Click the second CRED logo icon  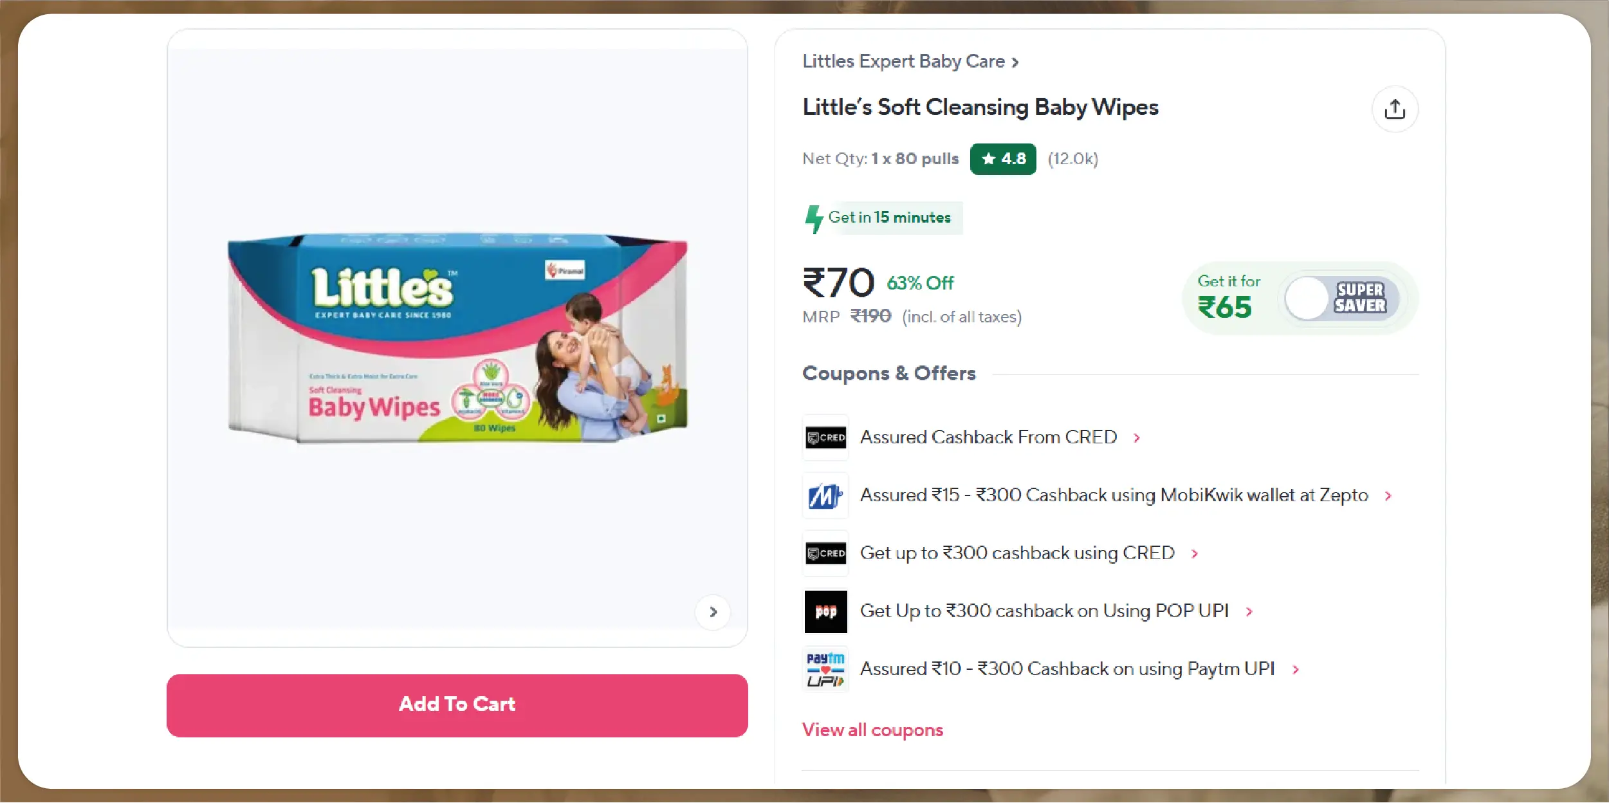826,553
